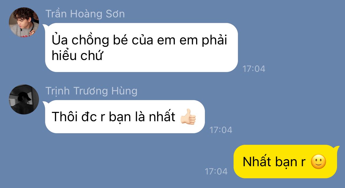Click the word "chồng" in Sơn's message
The image size is (345, 188).
pyautogui.click(x=90, y=40)
